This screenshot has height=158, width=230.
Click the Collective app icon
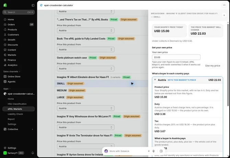(5, 129)
